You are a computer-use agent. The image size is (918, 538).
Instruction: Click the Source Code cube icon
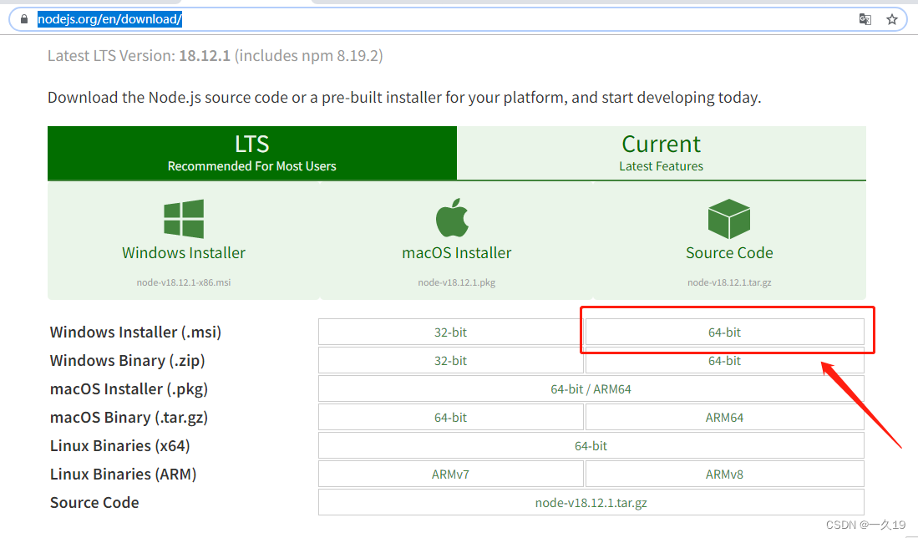[729, 218]
